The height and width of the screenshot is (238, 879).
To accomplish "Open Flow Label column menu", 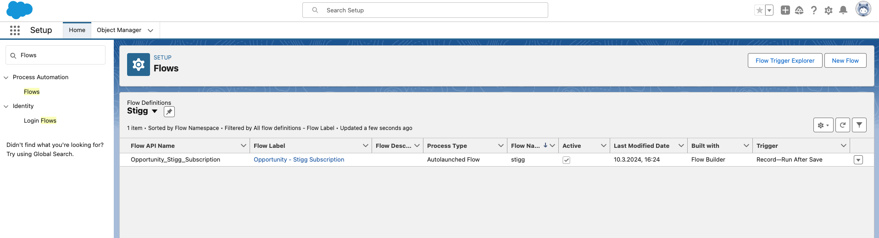I will pos(366,146).
